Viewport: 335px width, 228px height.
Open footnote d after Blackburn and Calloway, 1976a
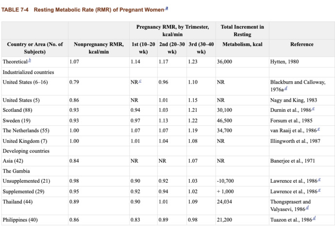click(285, 88)
